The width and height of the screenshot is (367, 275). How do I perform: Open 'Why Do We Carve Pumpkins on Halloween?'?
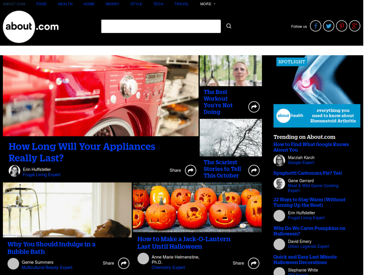[x=309, y=231]
